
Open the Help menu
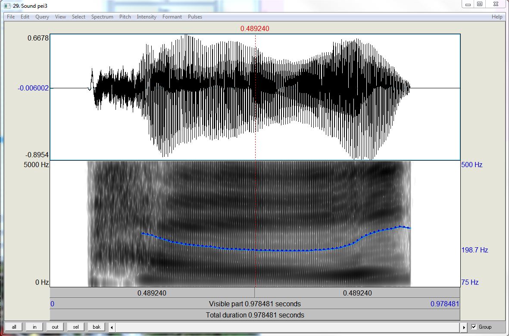click(x=497, y=17)
